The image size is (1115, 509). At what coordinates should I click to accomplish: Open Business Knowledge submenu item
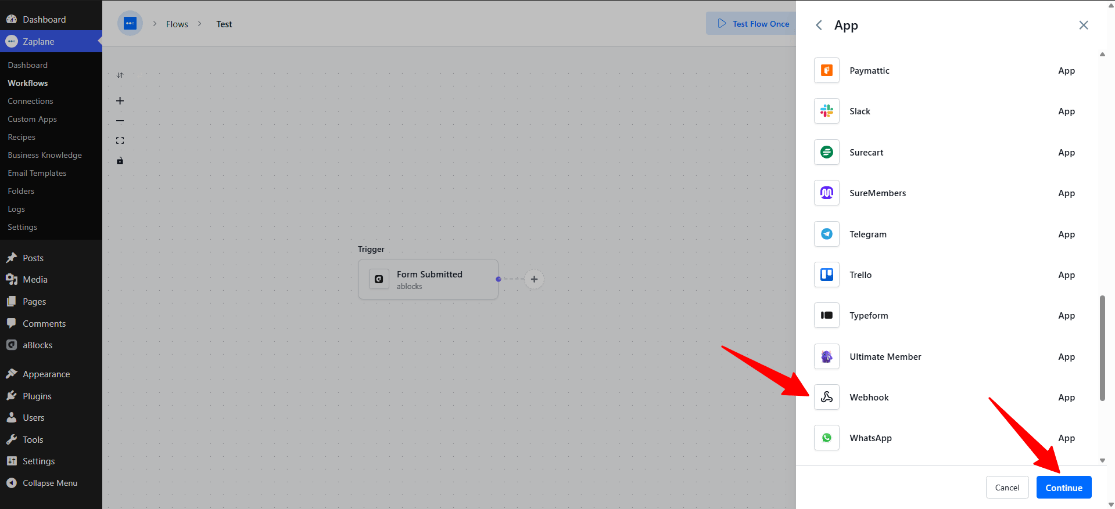click(x=45, y=155)
